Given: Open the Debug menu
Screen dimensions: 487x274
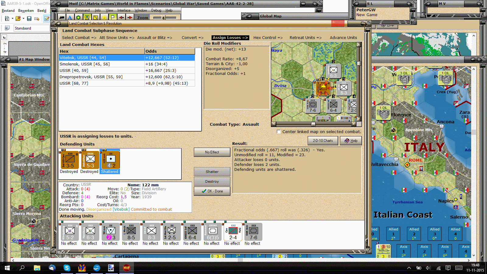Looking at the screenshot, I should [x=156, y=10].
